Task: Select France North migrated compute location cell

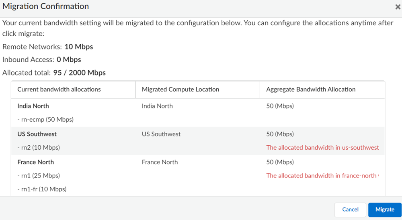Action: point(160,162)
